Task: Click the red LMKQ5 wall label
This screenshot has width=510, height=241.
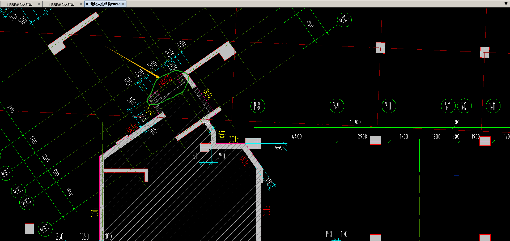Action: (165, 80)
